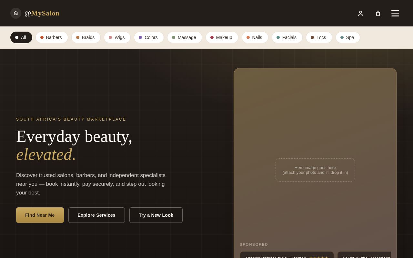This screenshot has width=413, height=258.
Task: Filter by Braids category
Action: (x=86, y=37)
